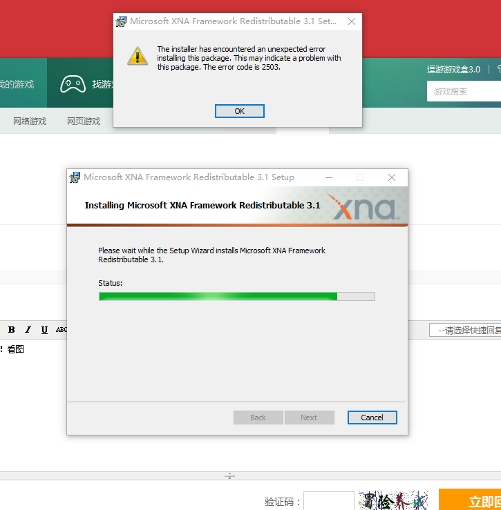Click the 'Status:' label in Setup window
Image resolution: width=501 pixels, height=510 pixels.
coord(110,283)
